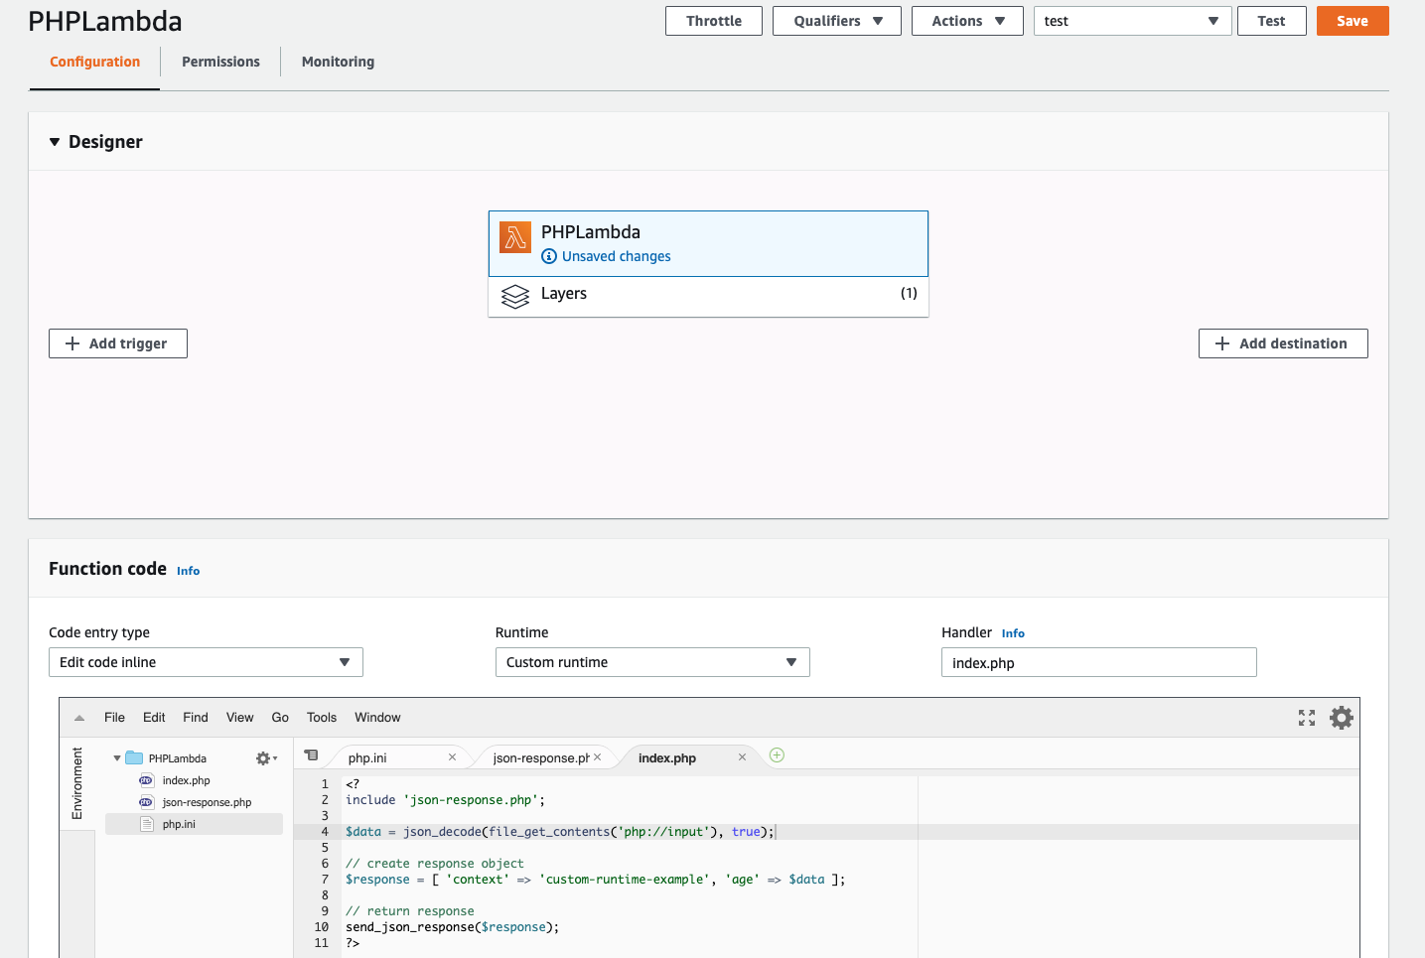Open the Qualifiers dropdown

[x=837, y=21]
